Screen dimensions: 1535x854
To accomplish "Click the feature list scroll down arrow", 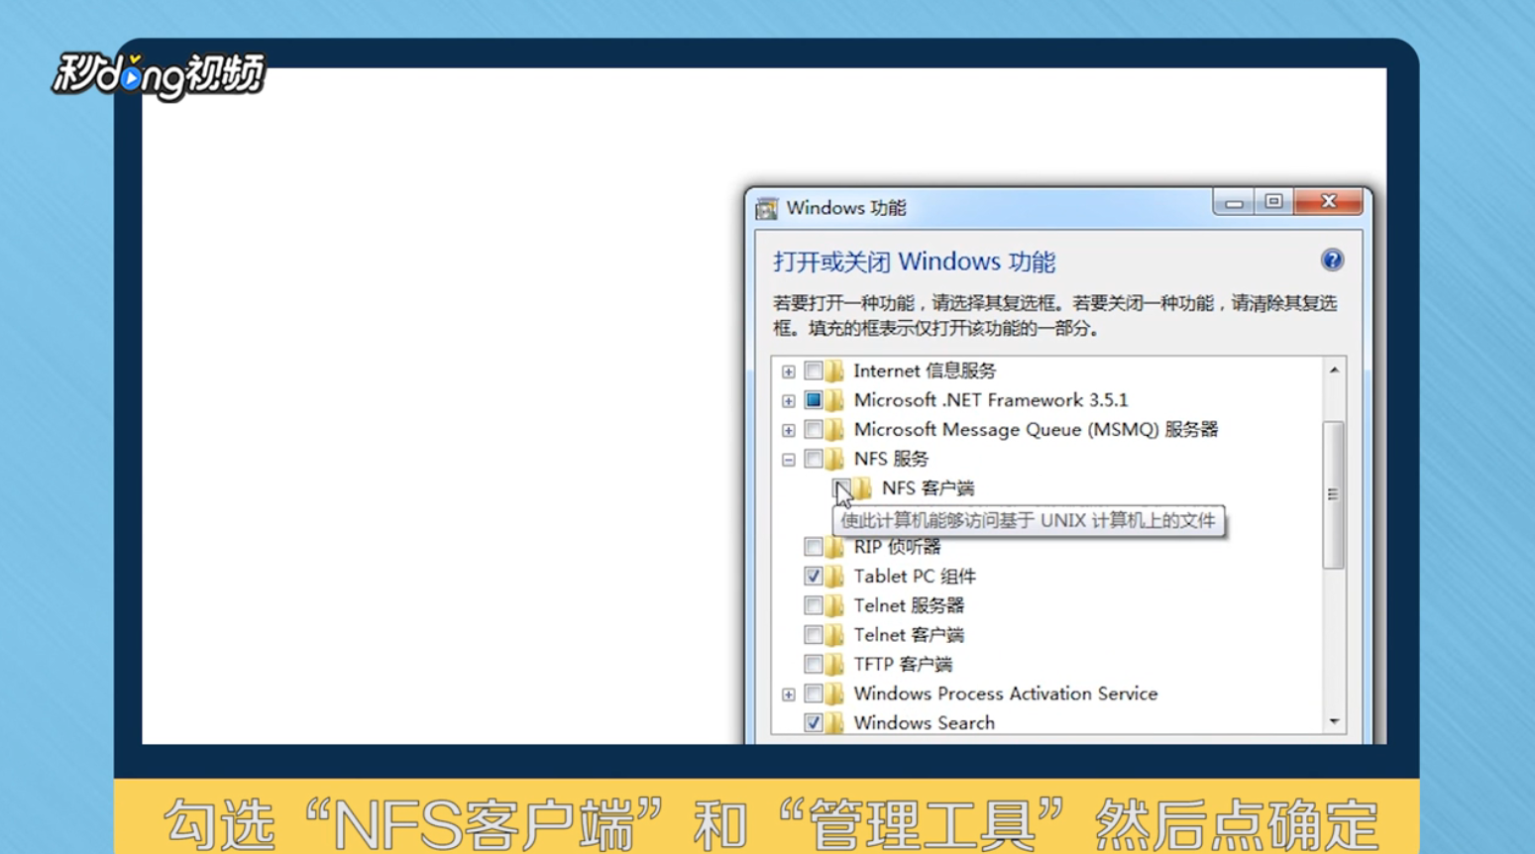I will [x=1334, y=721].
